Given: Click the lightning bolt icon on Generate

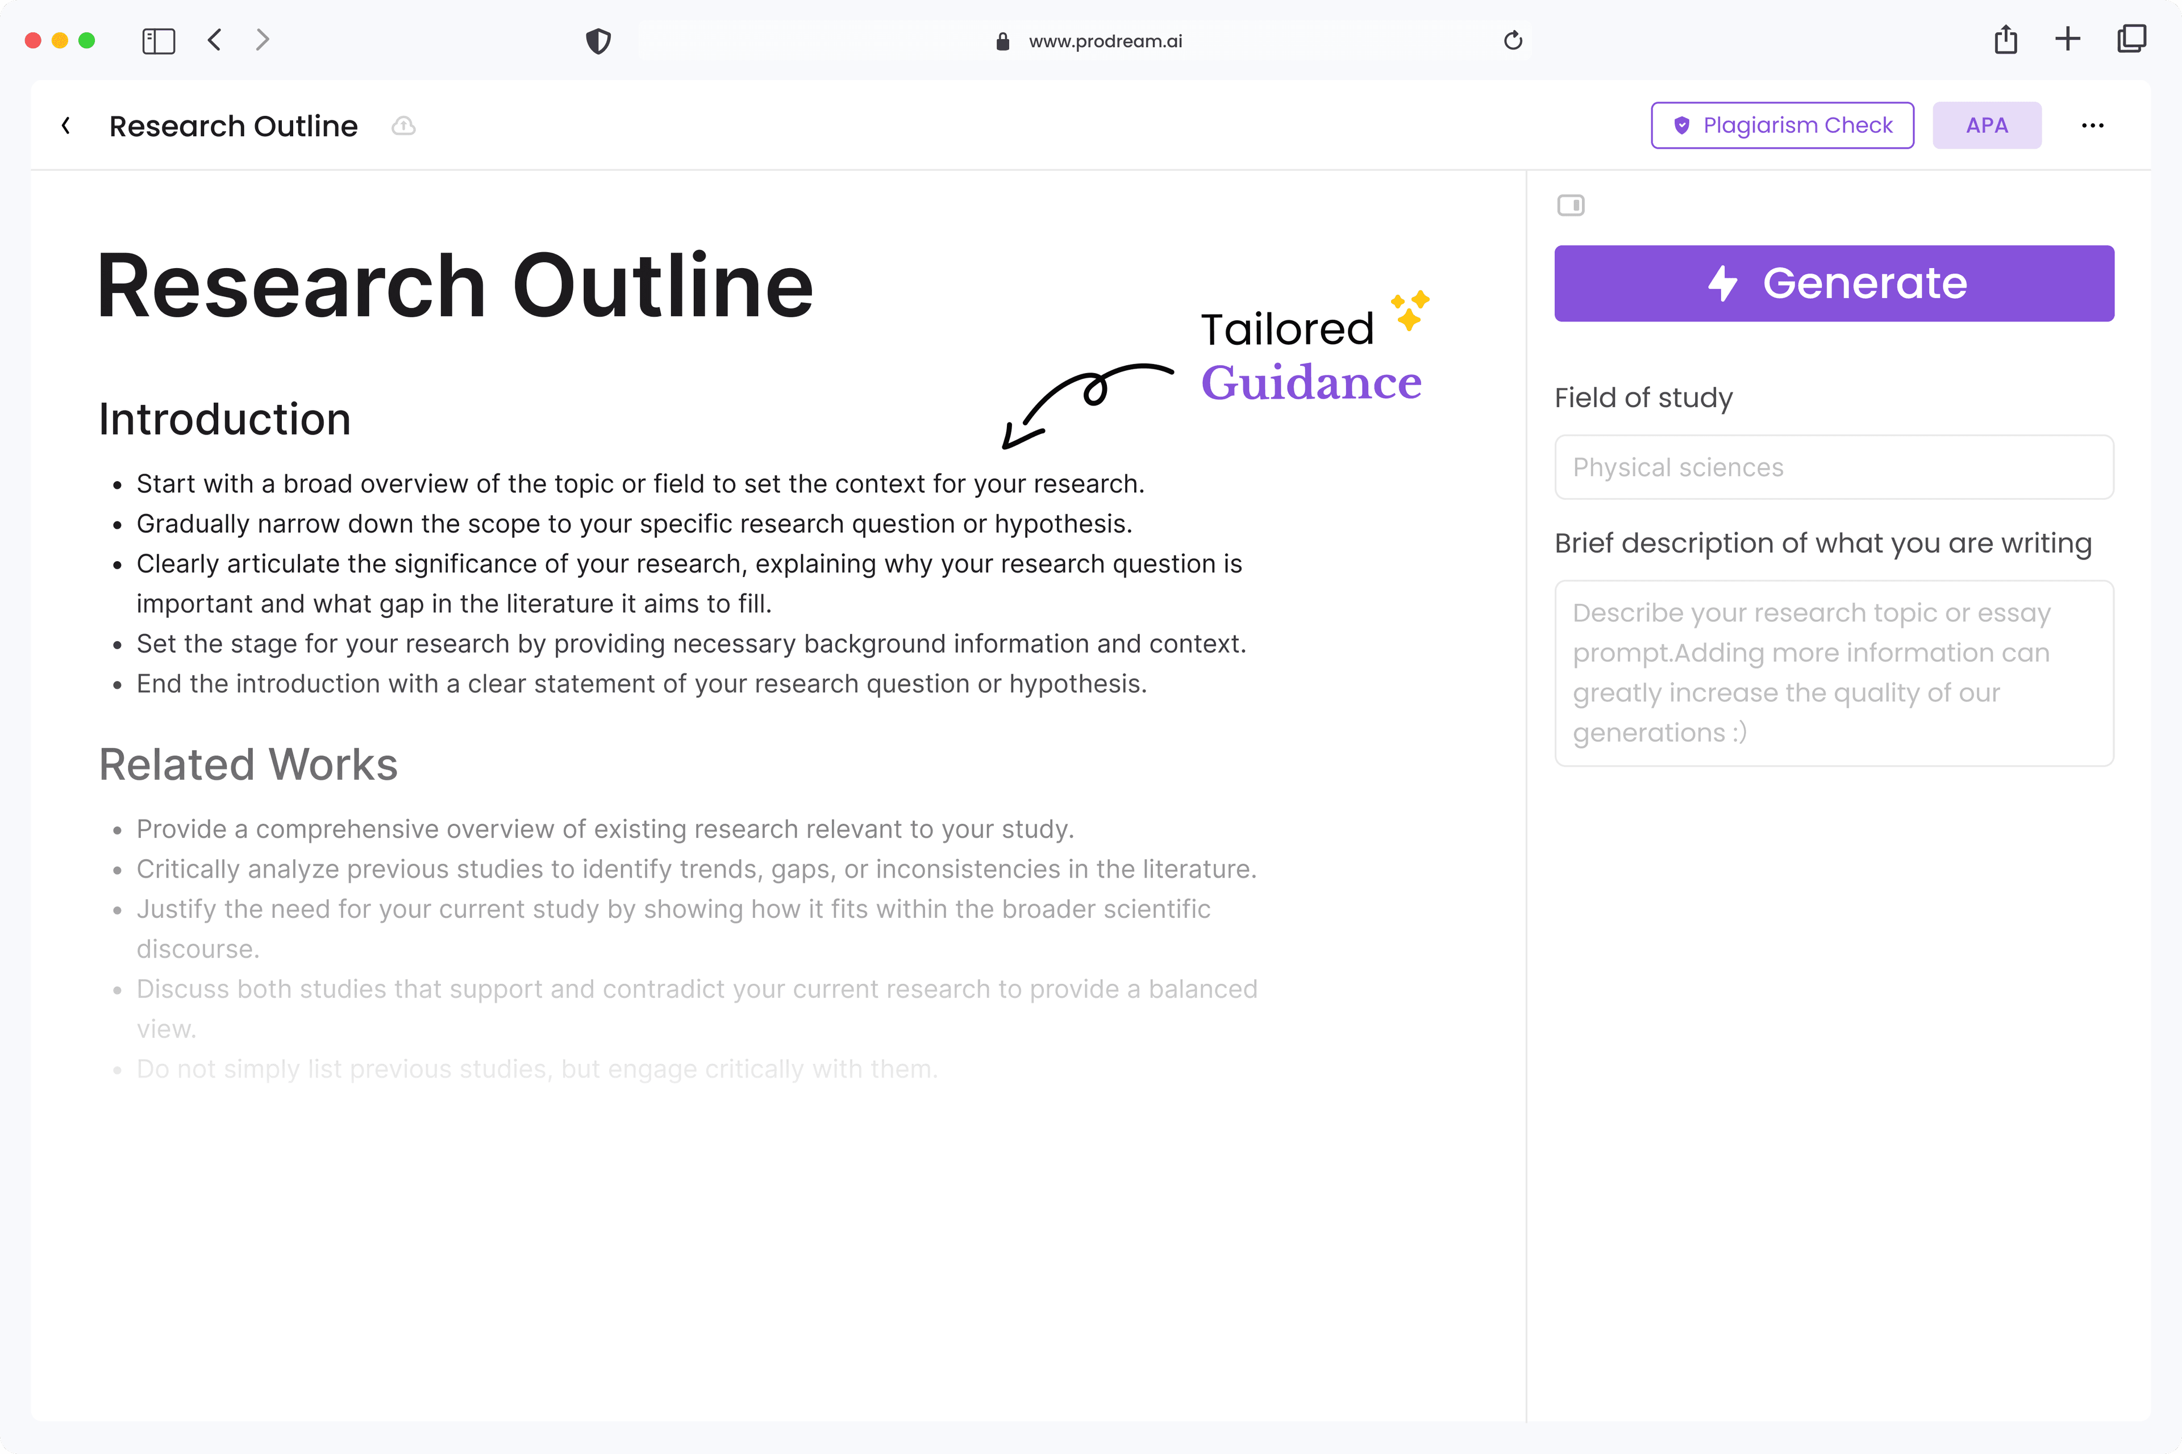Looking at the screenshot, I should click(x=1723, y=283).
